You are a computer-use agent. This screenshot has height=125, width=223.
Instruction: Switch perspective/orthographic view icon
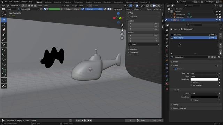(122, 38)
